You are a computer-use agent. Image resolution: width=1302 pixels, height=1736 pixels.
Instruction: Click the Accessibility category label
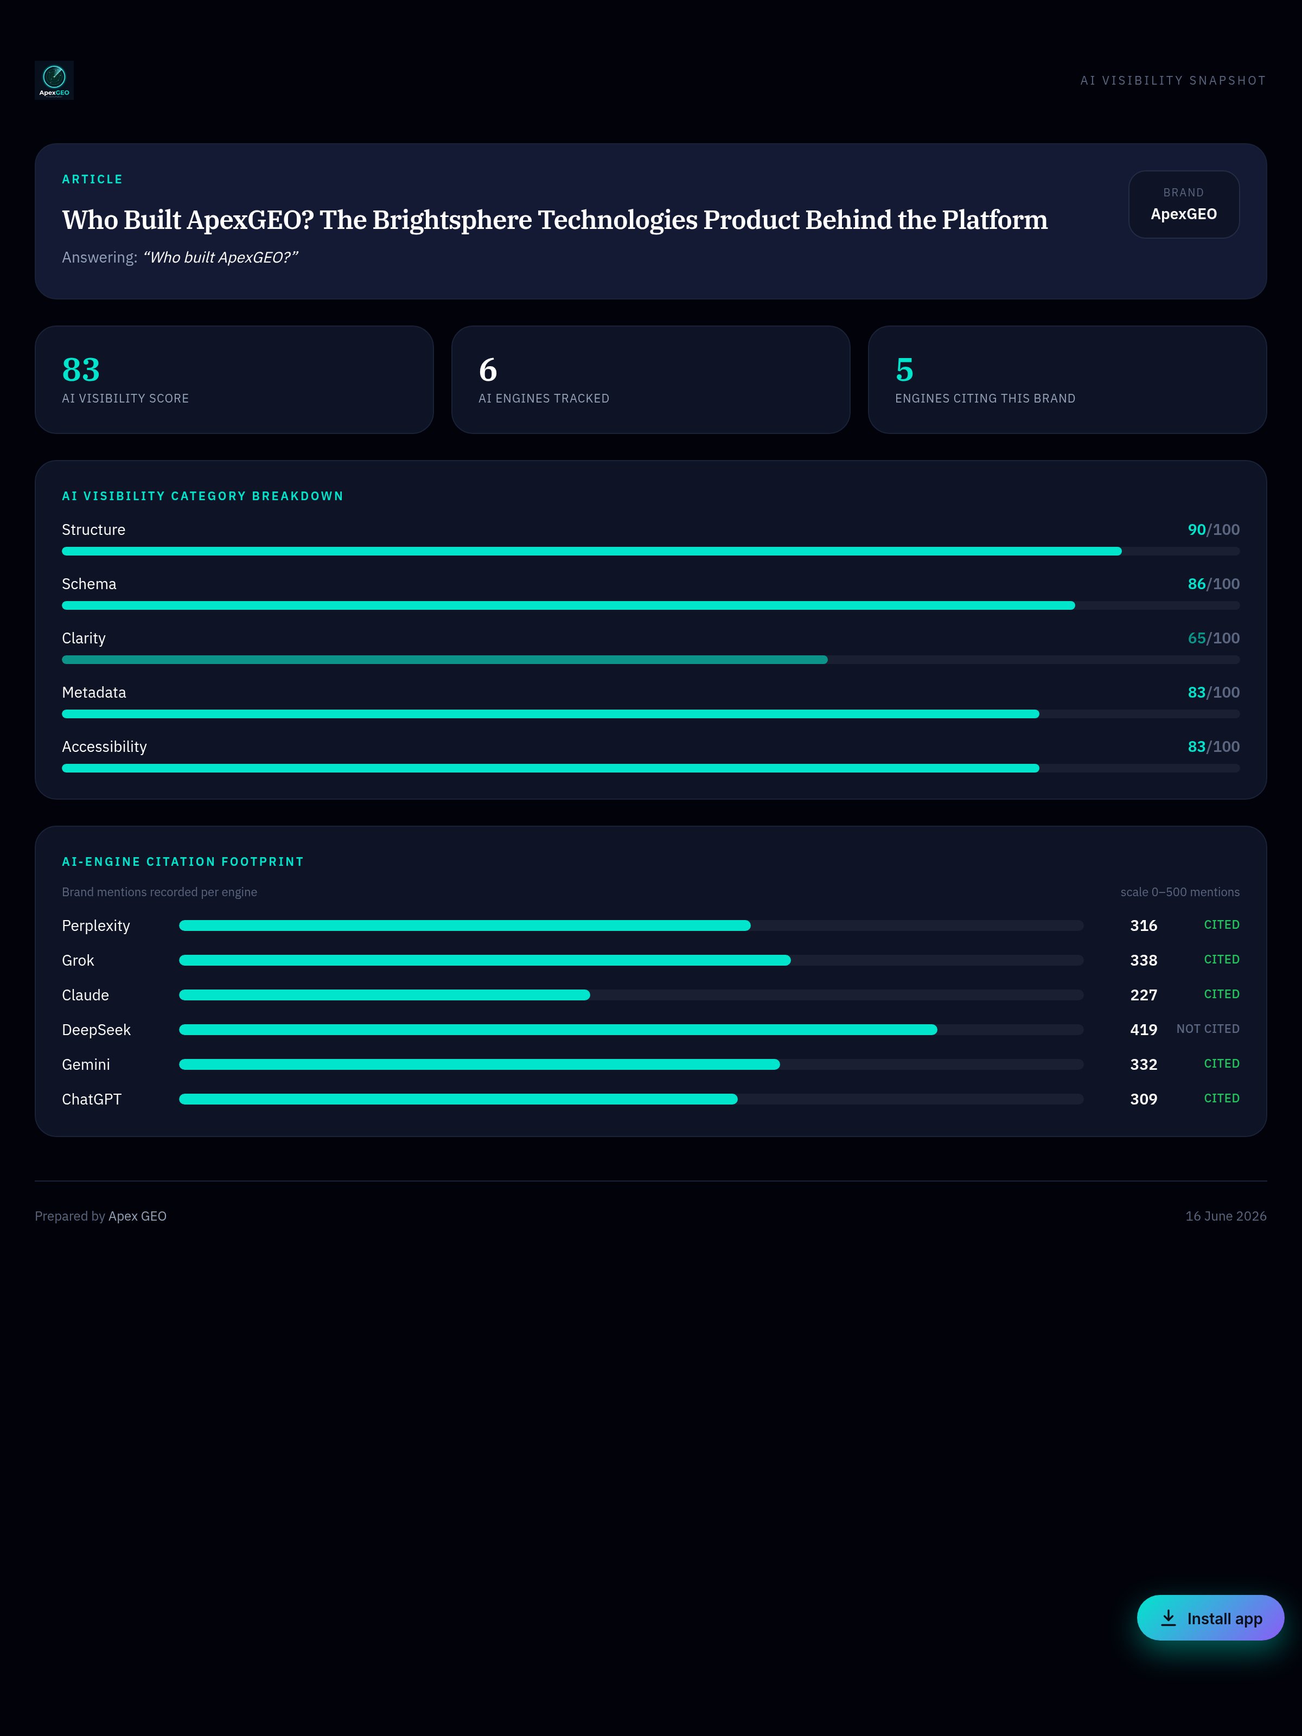point(104,746)
